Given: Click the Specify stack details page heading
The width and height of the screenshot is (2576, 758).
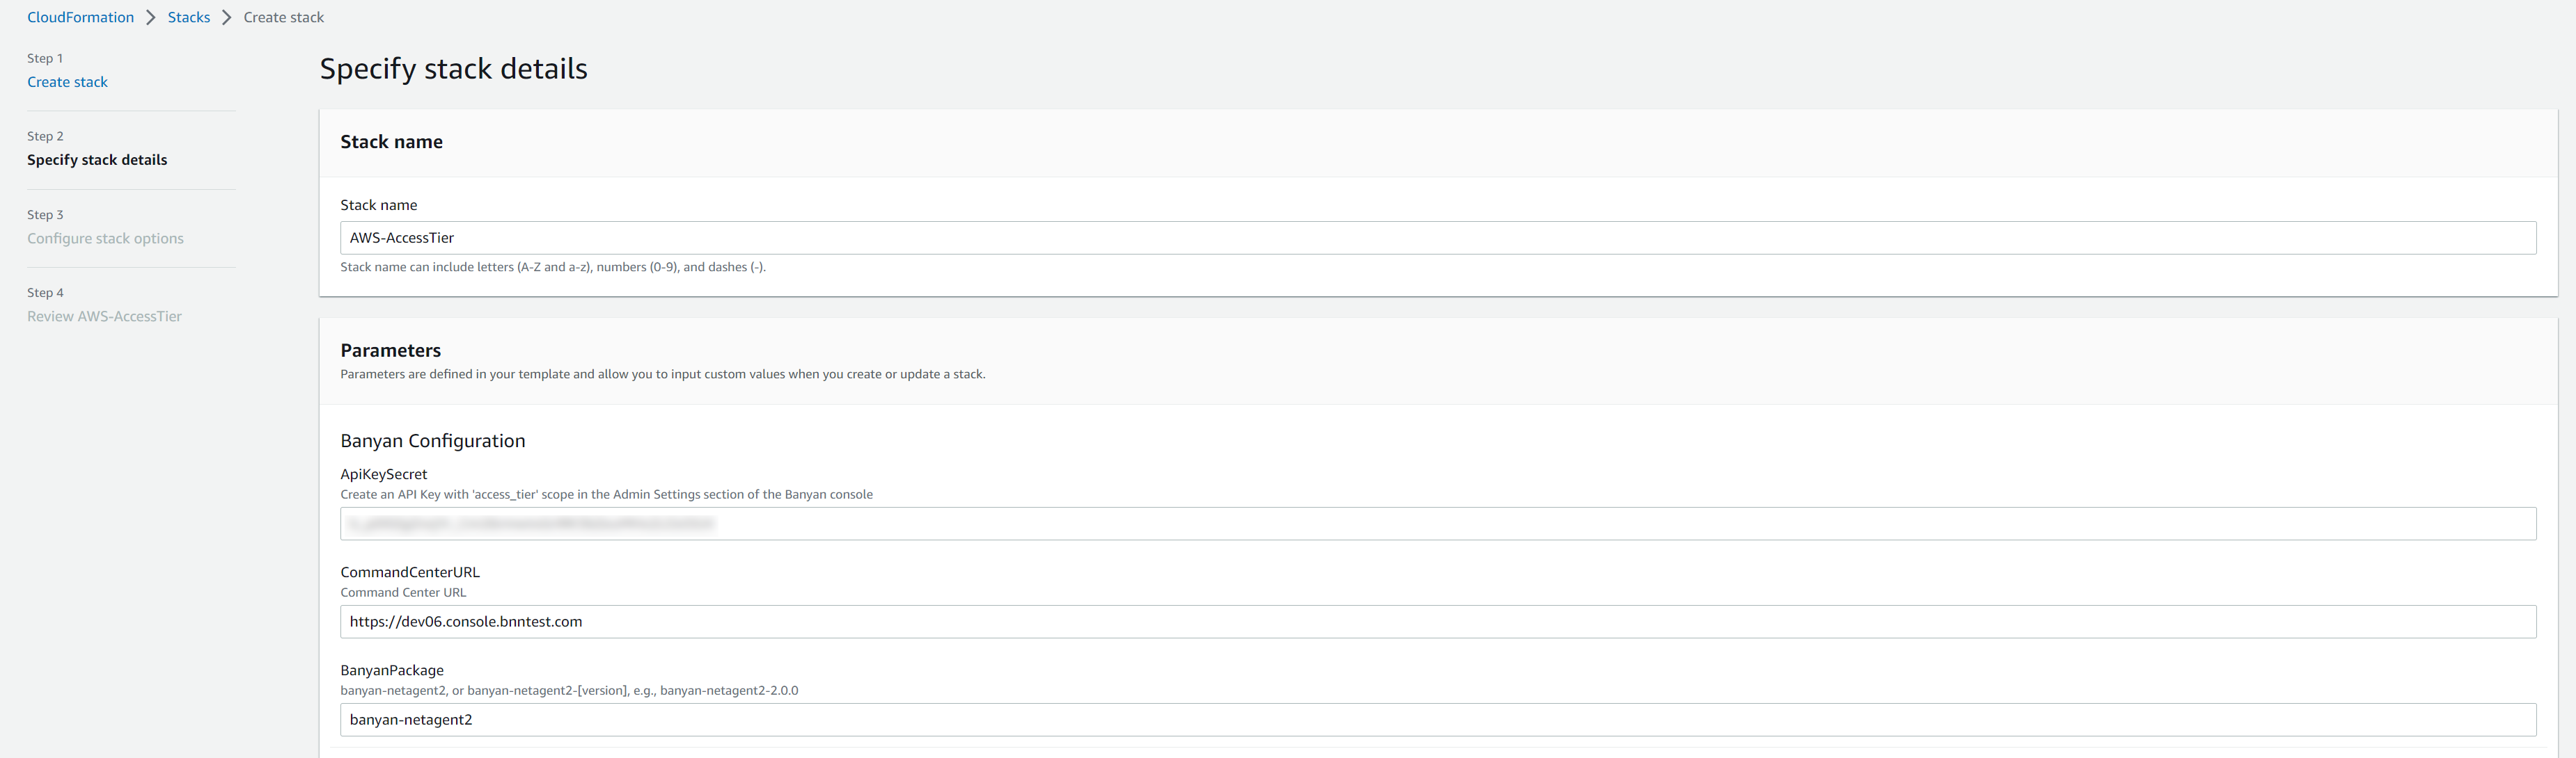Looking at the screenshot, I should pyautogui.click(x=453, y=69).
